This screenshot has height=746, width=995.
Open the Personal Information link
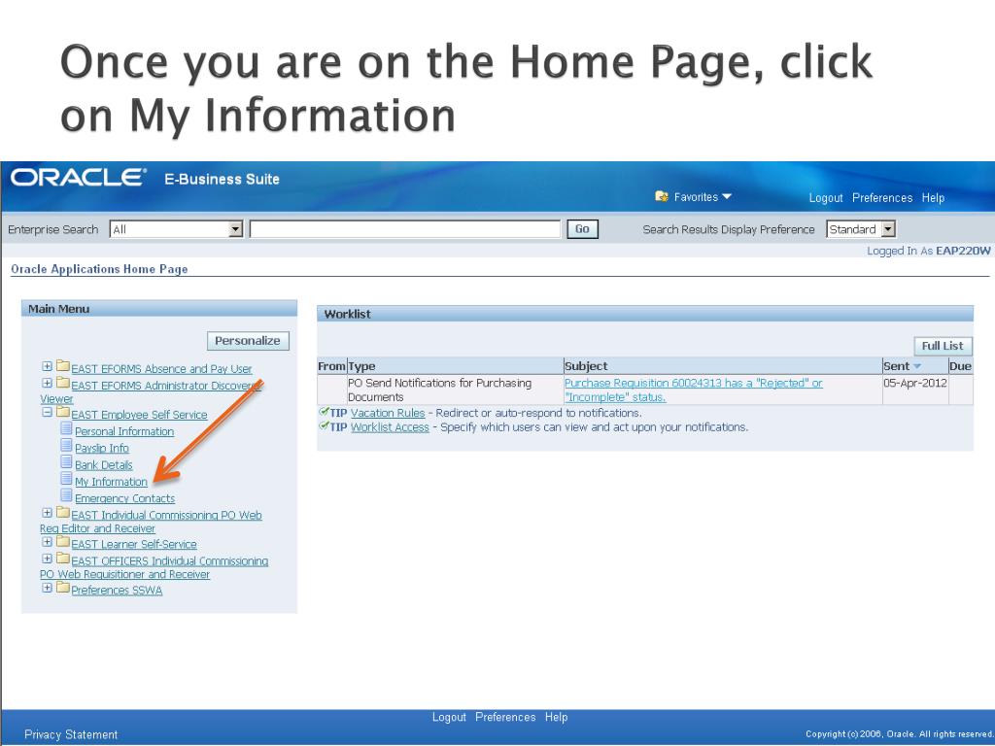(x=124, y=431)
